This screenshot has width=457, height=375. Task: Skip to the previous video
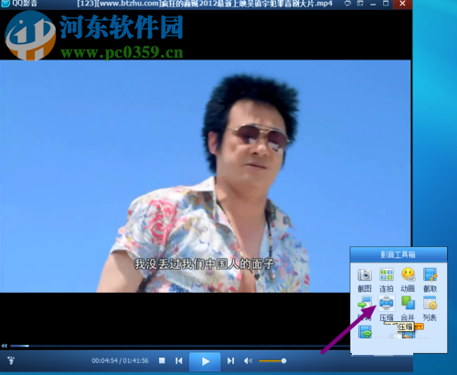point(179,361)
